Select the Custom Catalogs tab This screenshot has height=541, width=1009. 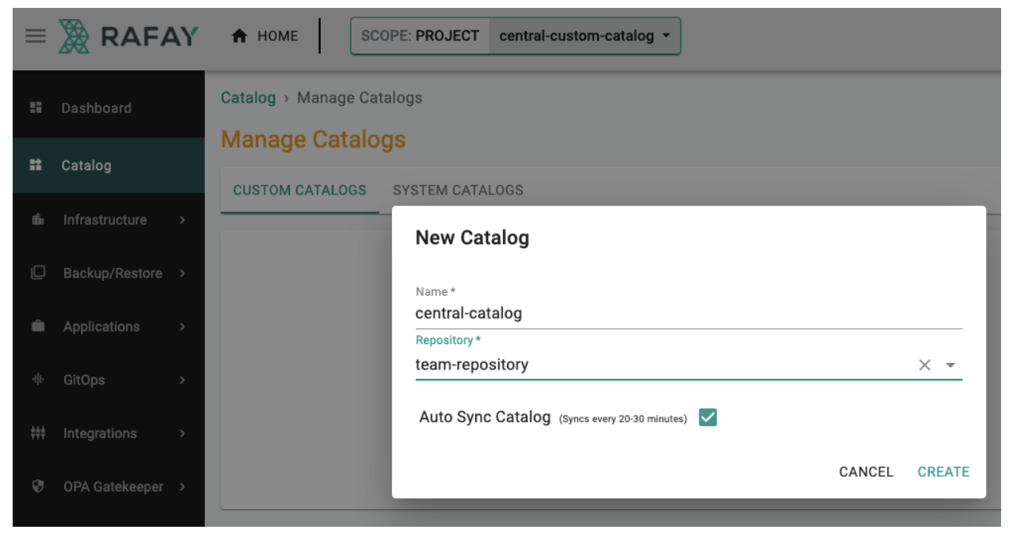click(299, 190)
